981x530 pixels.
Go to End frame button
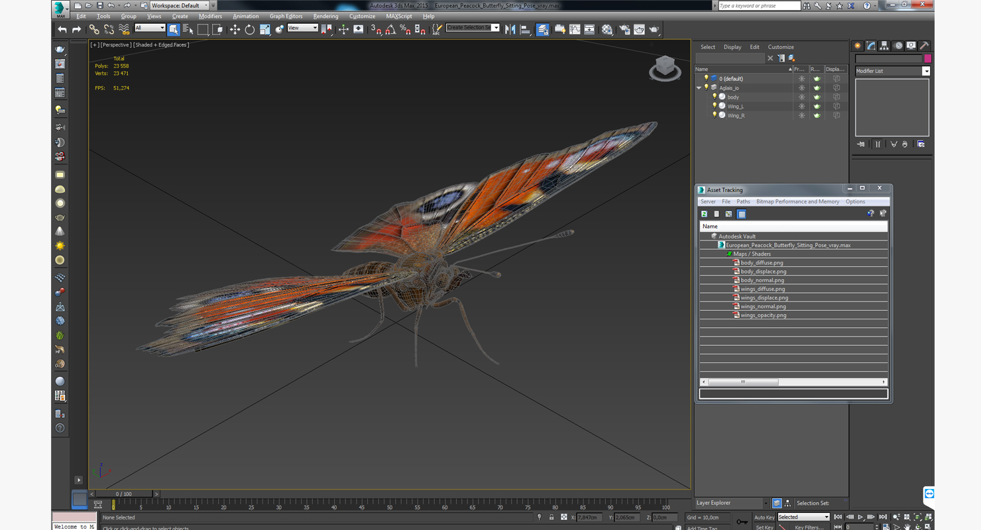click(x=882, y=517)
